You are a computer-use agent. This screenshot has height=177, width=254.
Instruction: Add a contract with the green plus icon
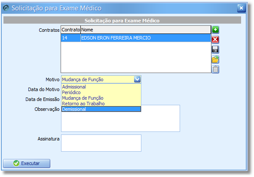[215, 30]
